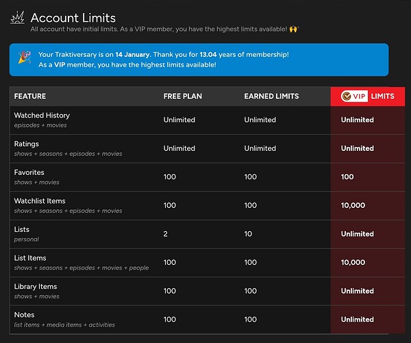Image resolution: width=411 pixels, height=343 pixels.
Task: Click the FREE PLAN column header
Action: (x=183, y=96)
